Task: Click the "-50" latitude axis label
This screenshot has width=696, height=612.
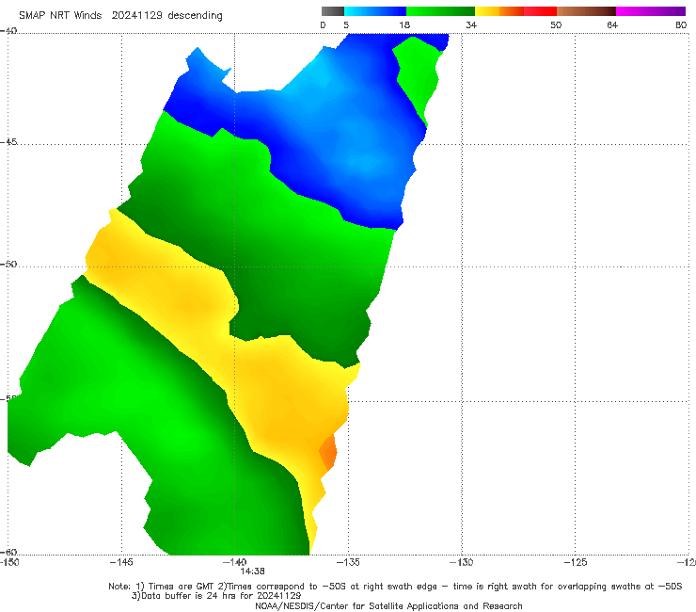Action: [8, 264]
